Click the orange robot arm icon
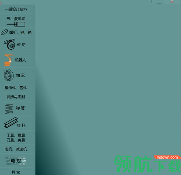This screenshot has width=181, height=175. (9, 60)
